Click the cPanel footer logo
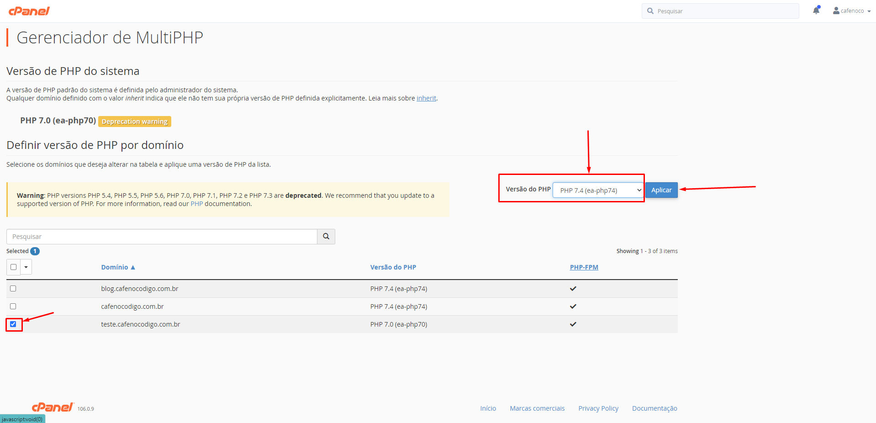This screenshot has width=876, height=423. pyautogui.click(x=53, y=407)
